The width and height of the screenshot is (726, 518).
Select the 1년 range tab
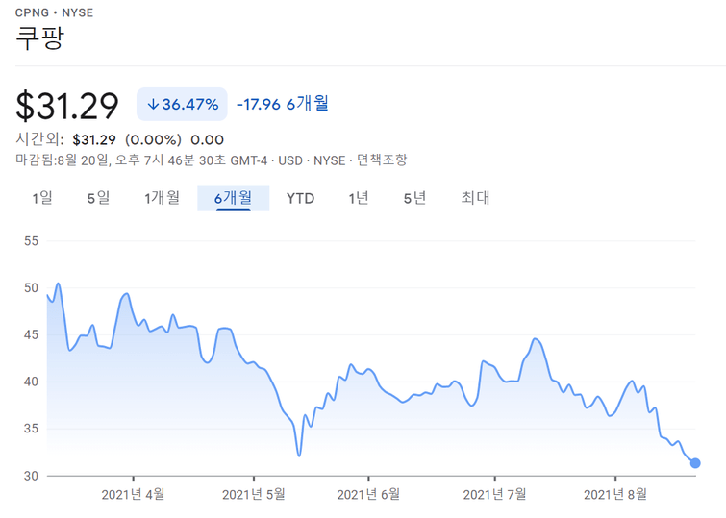[x=359, y=198]
